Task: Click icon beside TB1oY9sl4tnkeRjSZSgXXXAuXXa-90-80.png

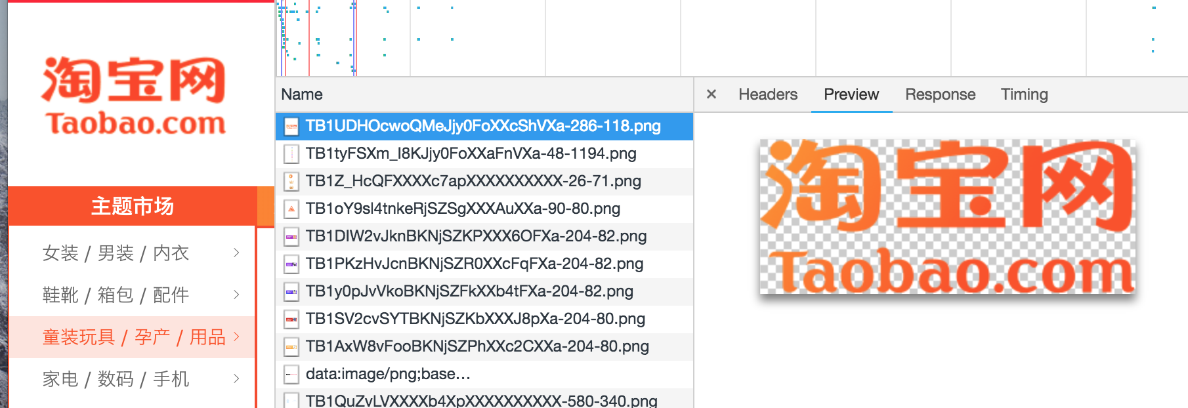Action: (x=291, y=209)
